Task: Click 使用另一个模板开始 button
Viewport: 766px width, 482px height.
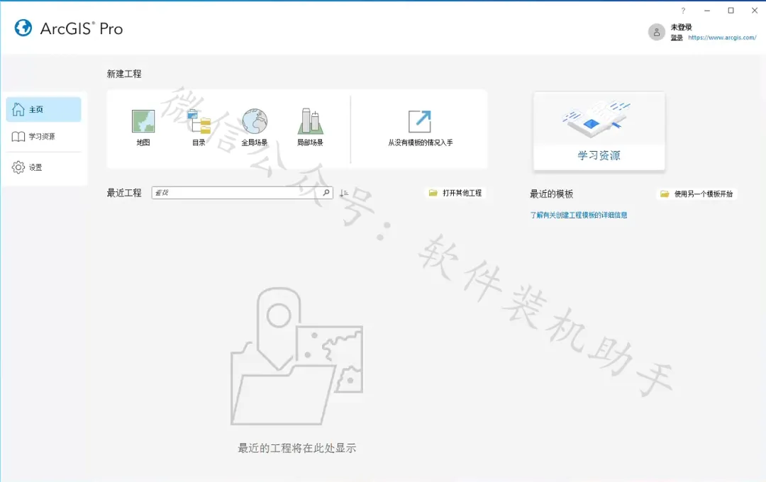Action: click(696, 194)
